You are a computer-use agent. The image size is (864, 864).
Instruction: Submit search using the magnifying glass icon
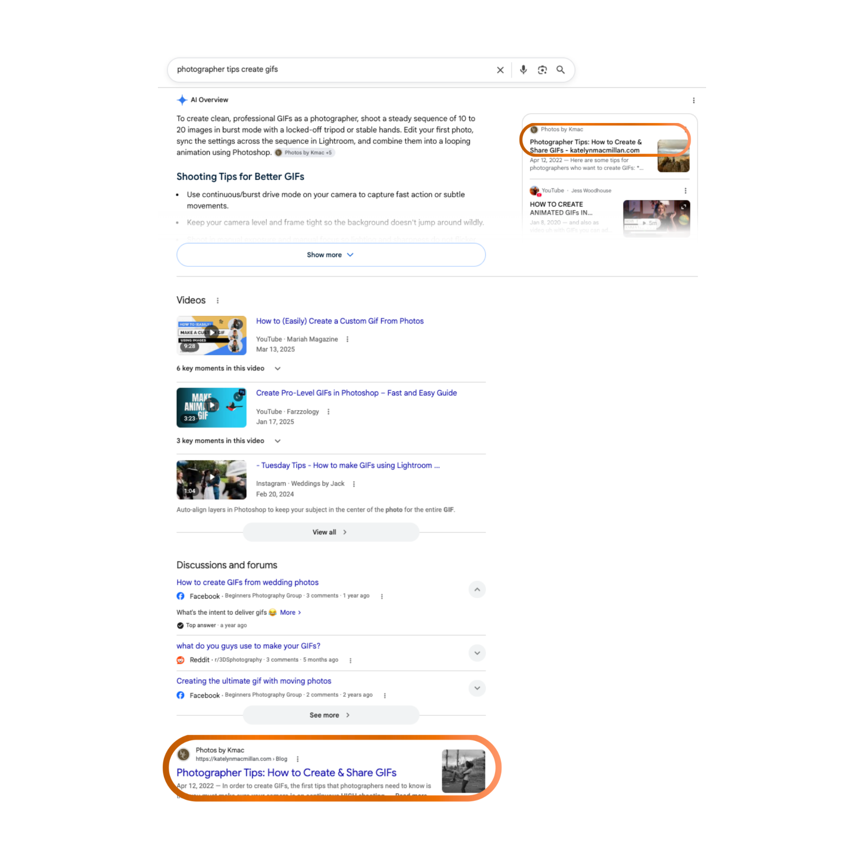(x=560, y=70)
